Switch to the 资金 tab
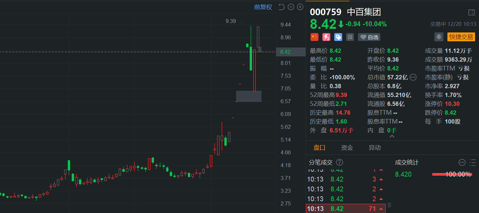The image size is (479, 213). pos(347,148)
